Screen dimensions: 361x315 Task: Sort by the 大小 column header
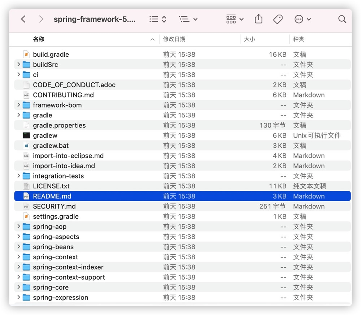pos(249,39)
